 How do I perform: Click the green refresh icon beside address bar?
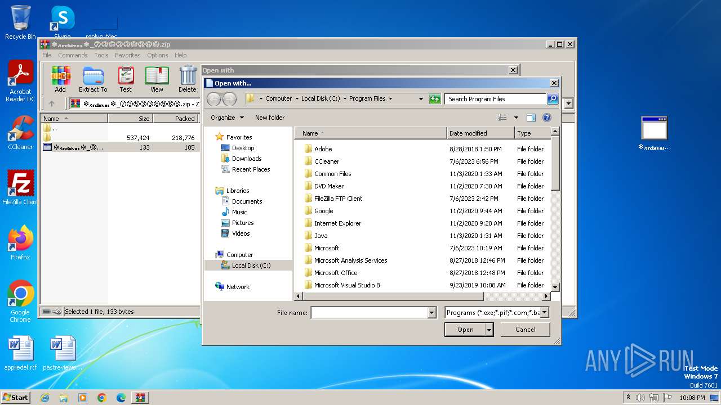[434, 98]
